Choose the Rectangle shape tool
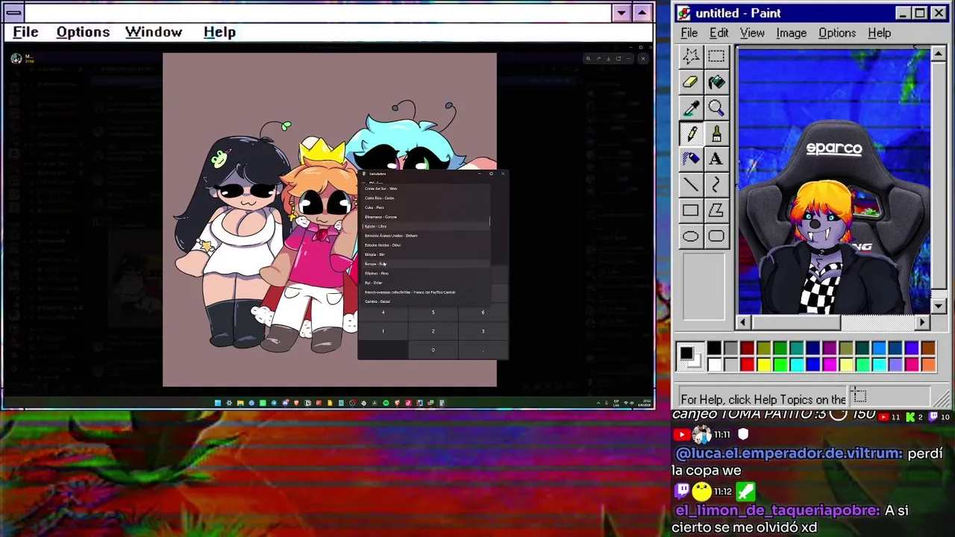The height and width of the screenshot is (537, 955). pyautogui.click(x=690, y=210)
